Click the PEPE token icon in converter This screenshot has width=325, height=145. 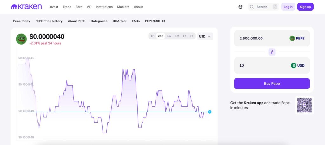pos(292,38)
